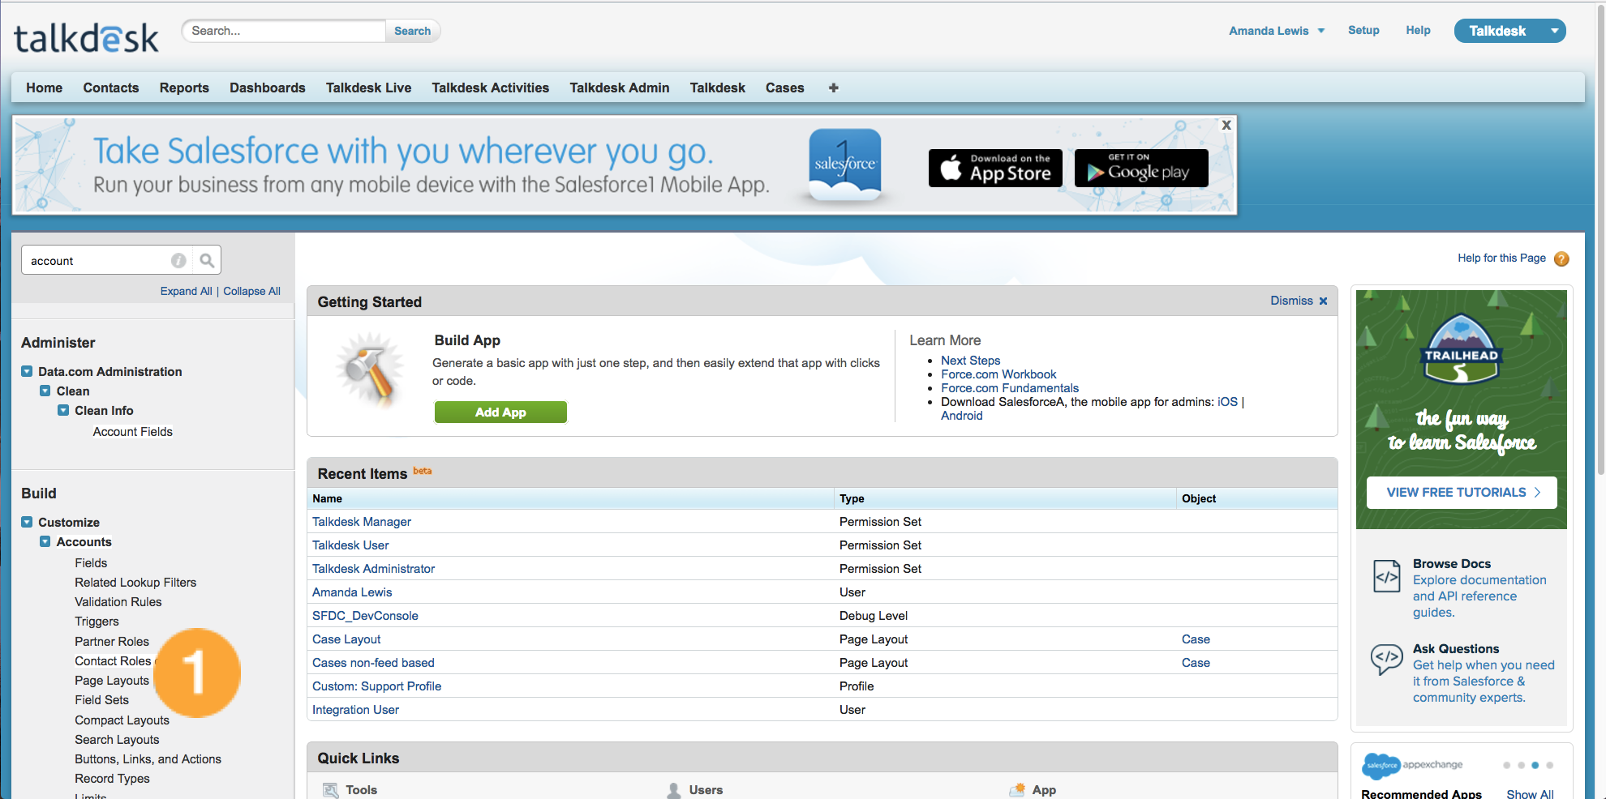
Task: Click the Tools icon in Quick Links
Action: coord(330,790)
